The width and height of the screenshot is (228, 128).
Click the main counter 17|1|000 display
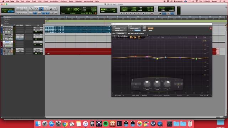point(73,10)
